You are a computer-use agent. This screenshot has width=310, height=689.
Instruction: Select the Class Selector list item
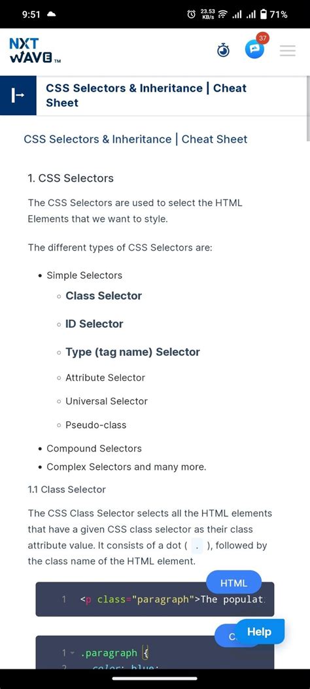point(103,296)
